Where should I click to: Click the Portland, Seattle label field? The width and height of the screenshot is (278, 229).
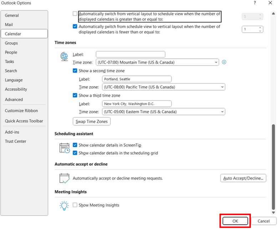click(137, 79)
